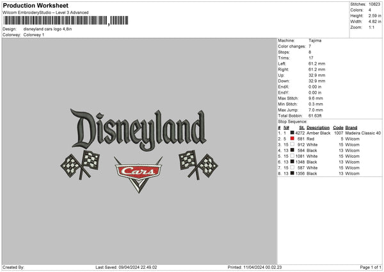
Task: Click the Min Stitch value 0.3 mm
Action: (x=316, y=104)
